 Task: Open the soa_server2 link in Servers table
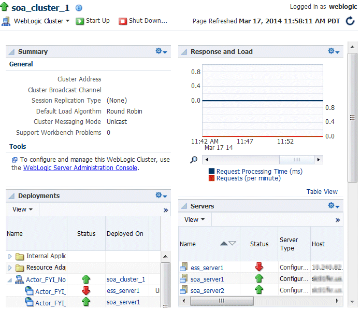click(207, 291)
